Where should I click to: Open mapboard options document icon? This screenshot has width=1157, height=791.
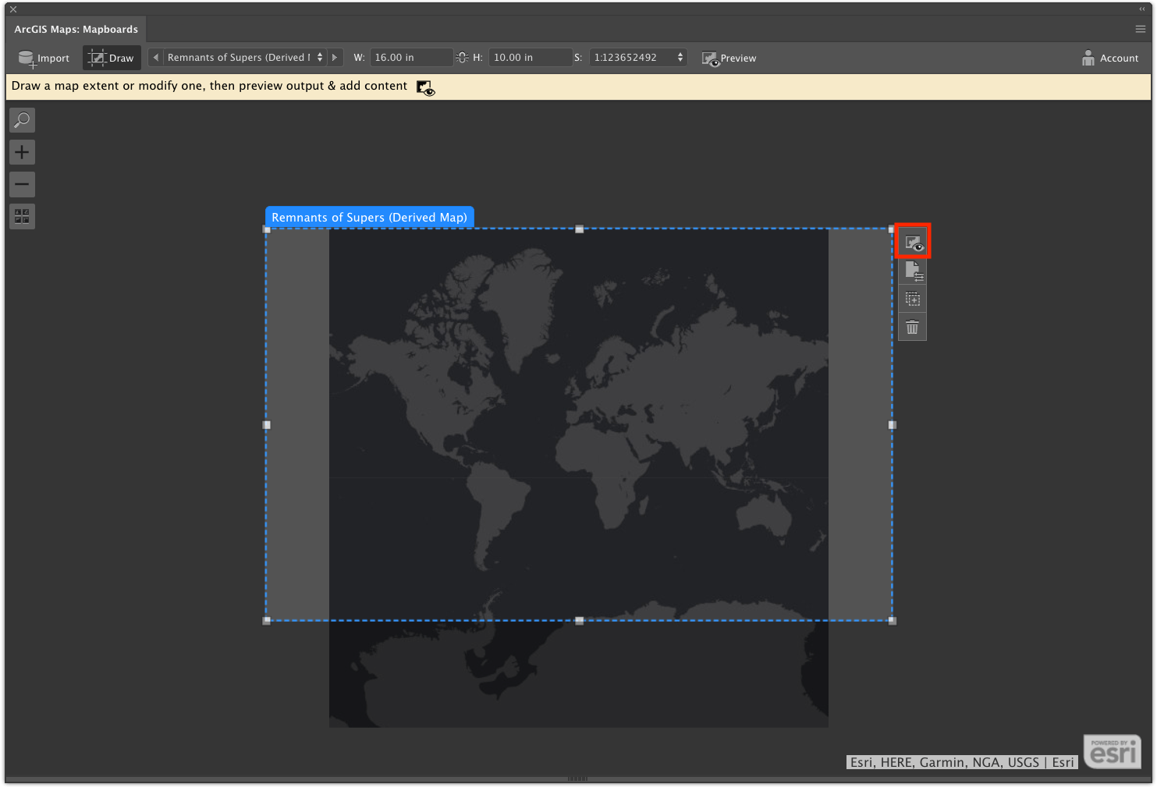coord(913,271)
